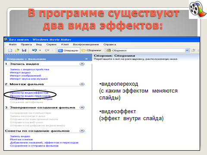
Task: Click Просмотр видеоэффектов link
Action: tap(29, 93)
